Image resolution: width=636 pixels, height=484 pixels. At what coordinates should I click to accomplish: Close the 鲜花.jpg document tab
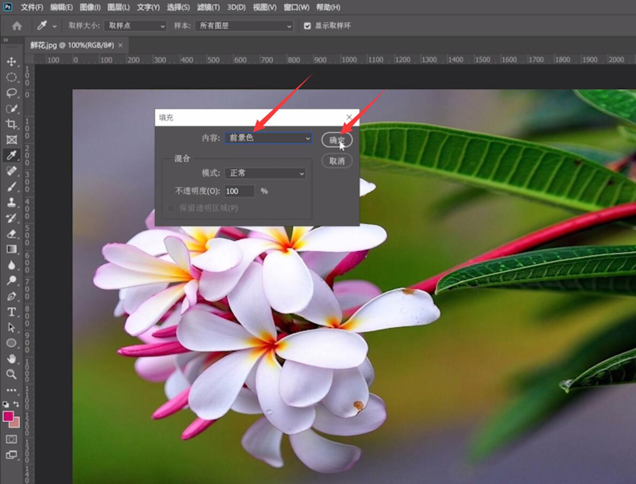pyautogui.click(x=120, y=45)
